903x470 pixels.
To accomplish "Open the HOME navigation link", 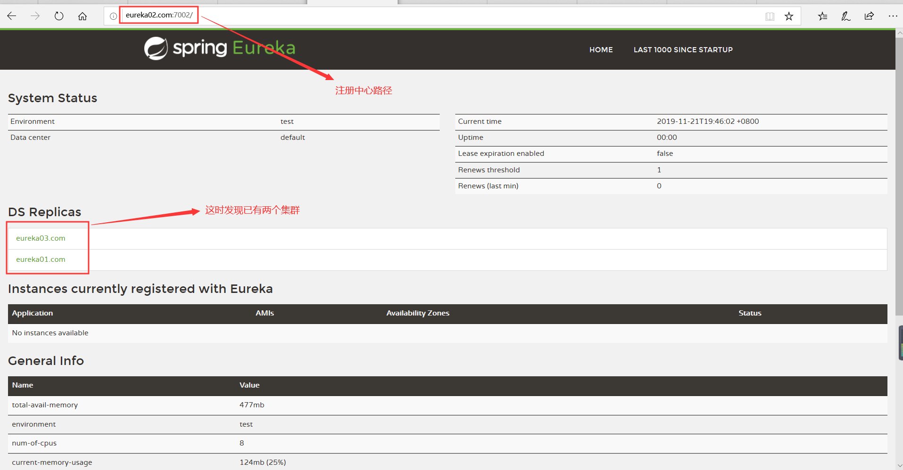I will (x=601, y=49).
